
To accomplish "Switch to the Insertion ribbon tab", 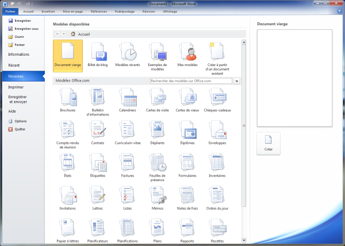I will [48, 11].
